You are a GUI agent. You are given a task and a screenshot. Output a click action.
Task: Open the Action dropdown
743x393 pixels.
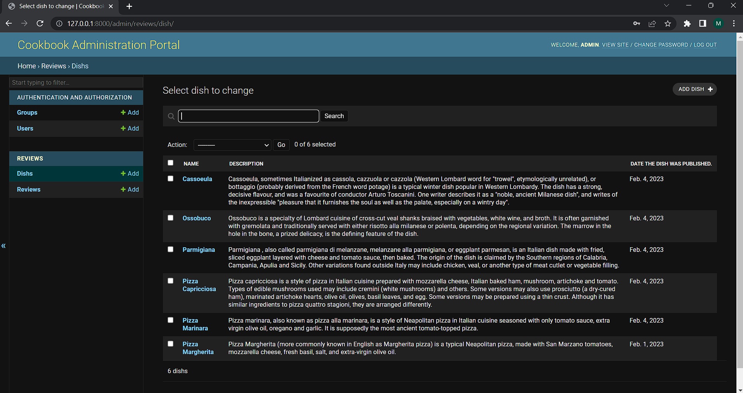[232, 145]
